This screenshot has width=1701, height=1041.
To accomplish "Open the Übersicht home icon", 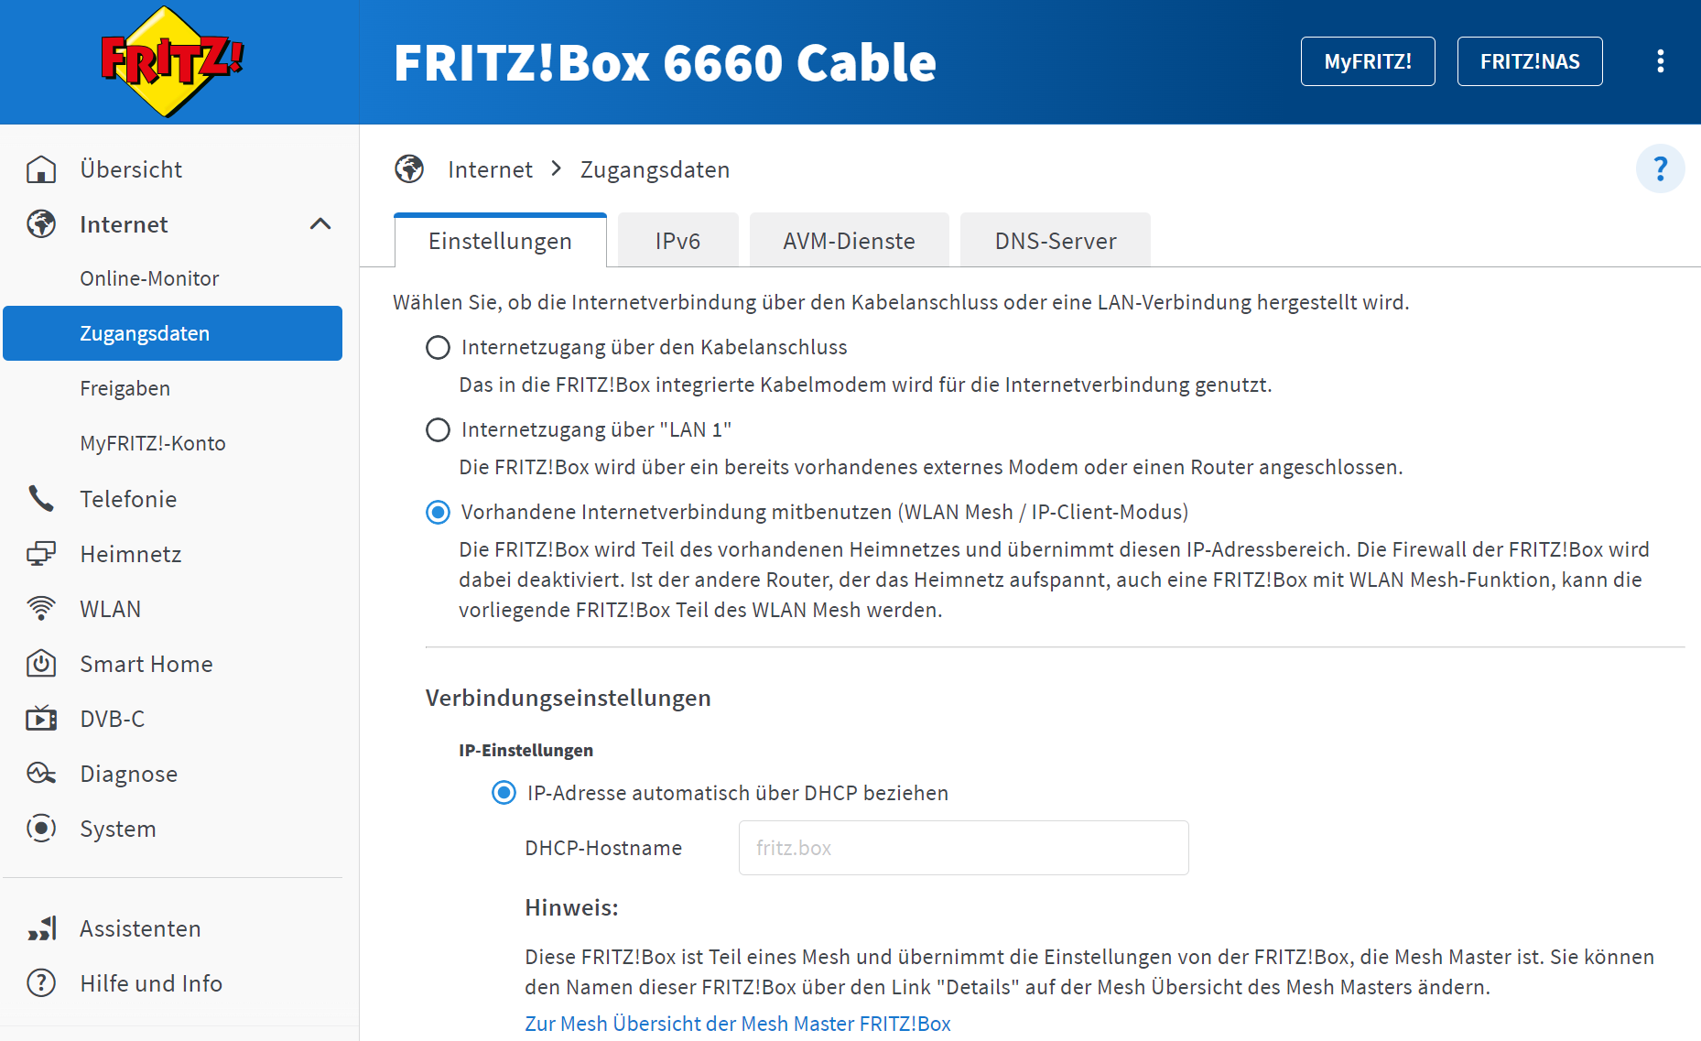I will [x=41, y=169].
